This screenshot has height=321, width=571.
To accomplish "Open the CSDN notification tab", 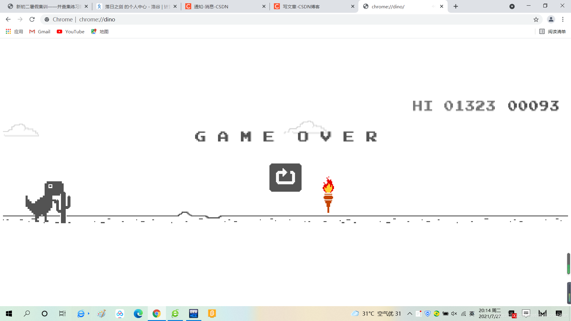I will pyautogui.click(x=225, y=6).
